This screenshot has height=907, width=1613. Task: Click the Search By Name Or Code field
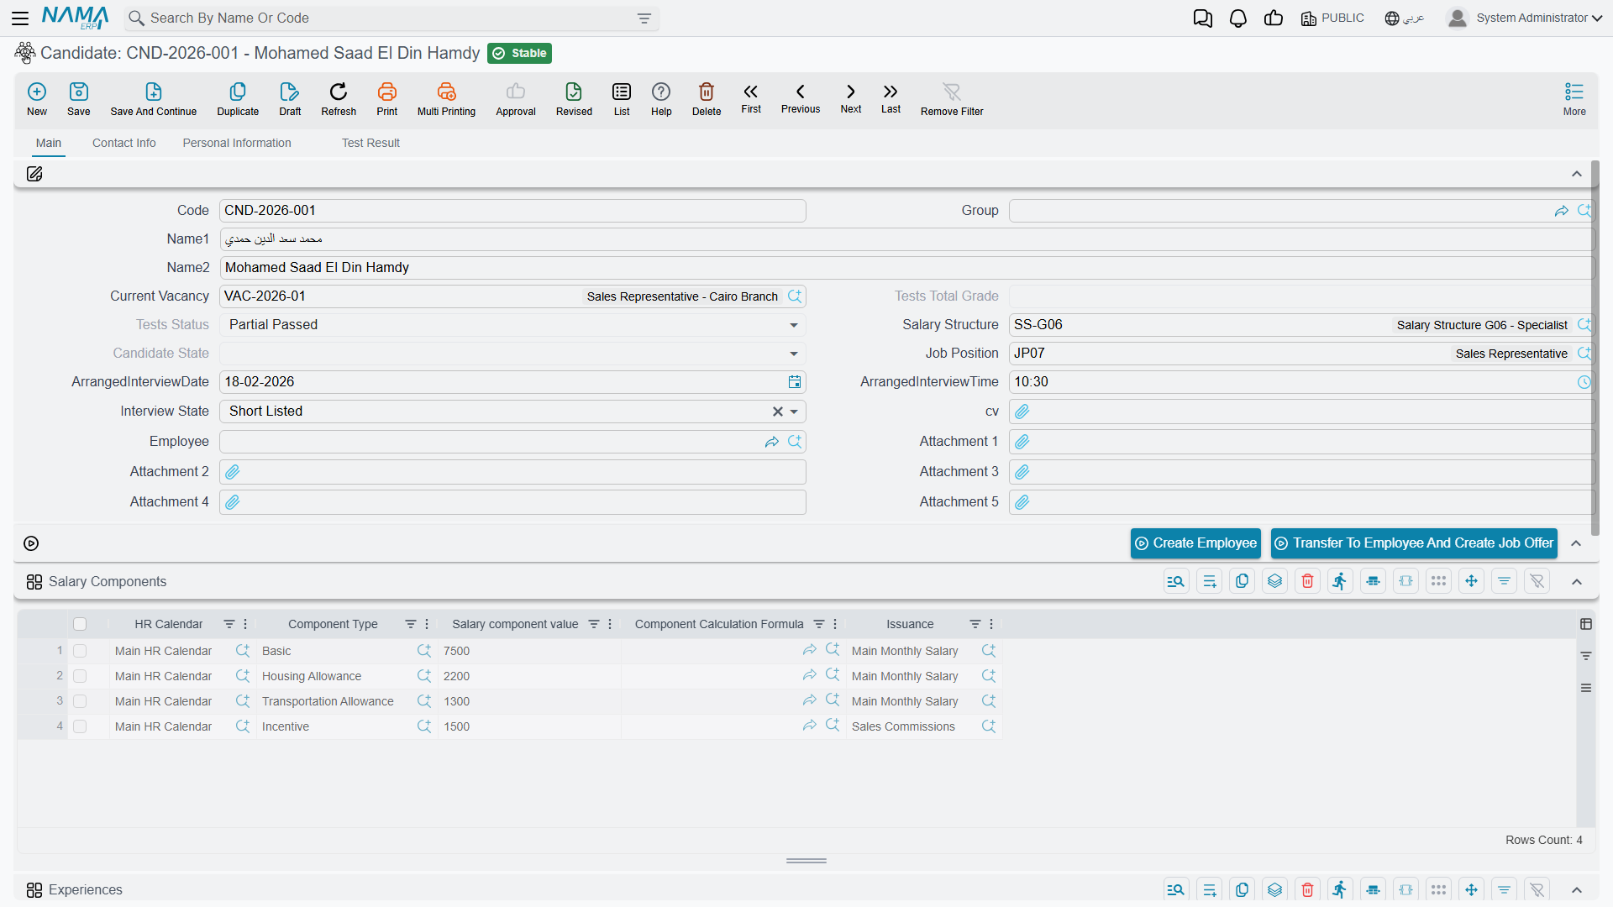click(391, 18)
